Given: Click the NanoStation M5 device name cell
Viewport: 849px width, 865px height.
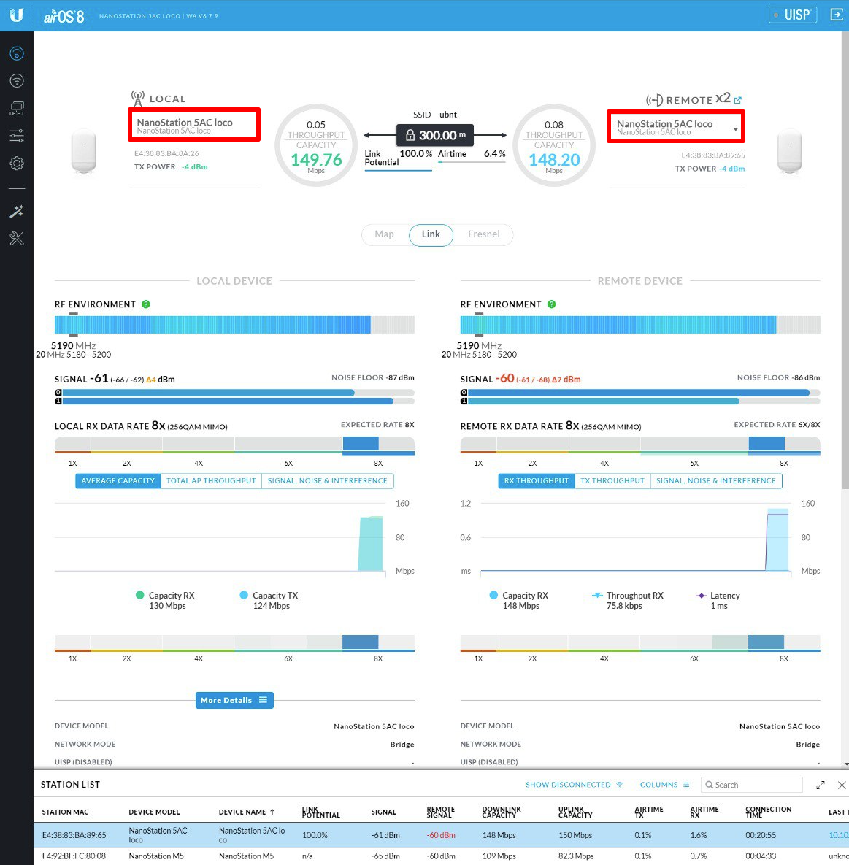Looking at the screenshot, I should coord(246,856).
